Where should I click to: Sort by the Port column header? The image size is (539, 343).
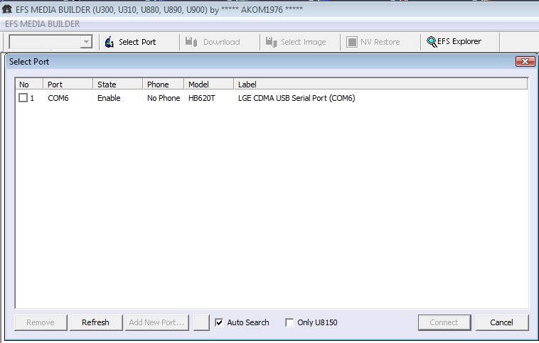click(x=68, y=84)
